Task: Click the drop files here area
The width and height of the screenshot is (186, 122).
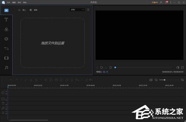Action: click(x=53, y=43)
